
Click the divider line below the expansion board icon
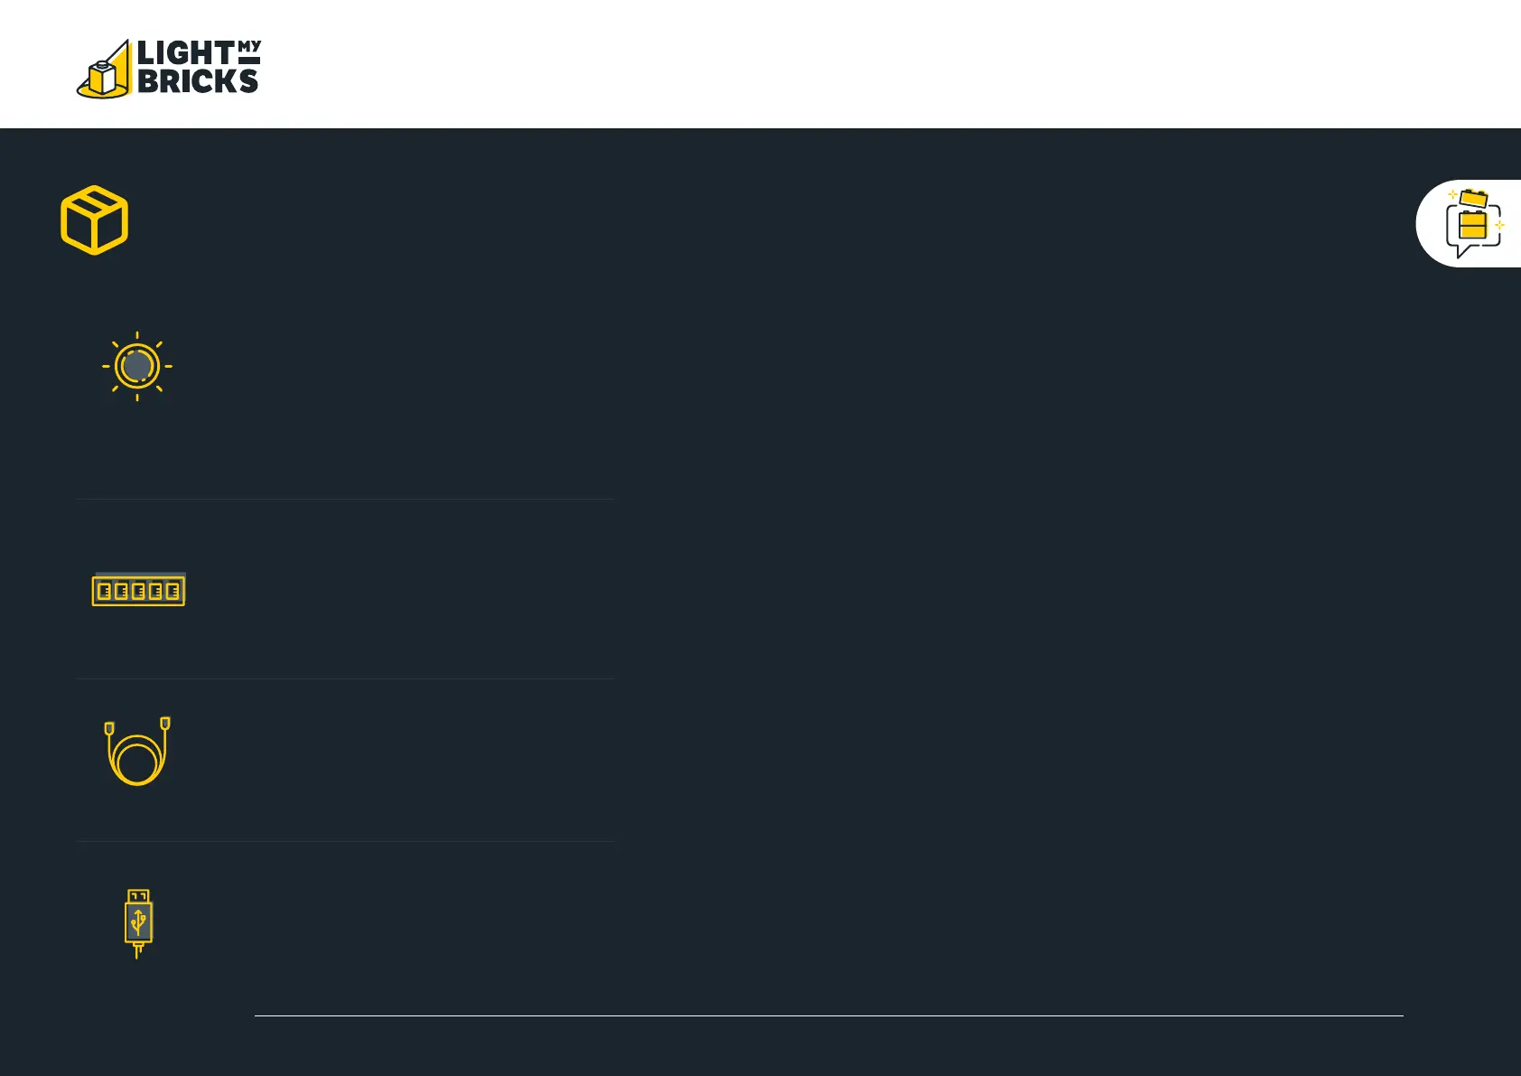pyautogui.click(x=345, y=678)
